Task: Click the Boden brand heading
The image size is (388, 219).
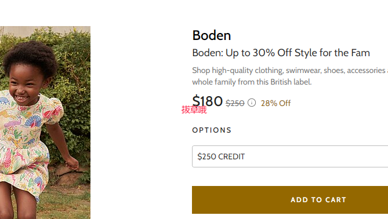Action: pos(212,35)
